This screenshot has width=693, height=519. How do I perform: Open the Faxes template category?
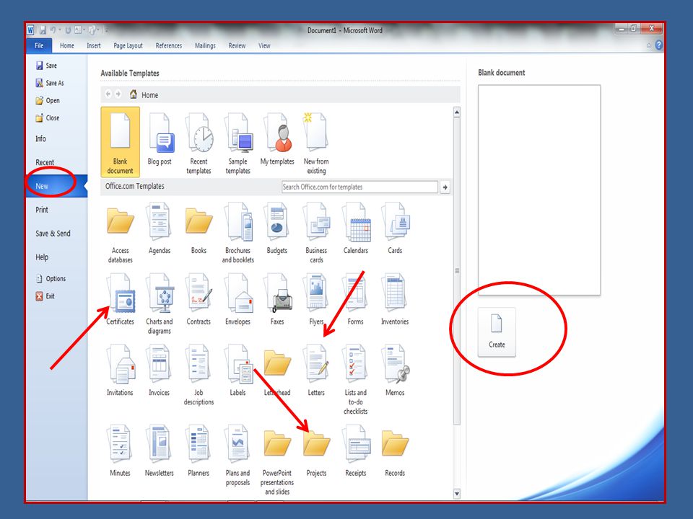[x=277, y=300]
